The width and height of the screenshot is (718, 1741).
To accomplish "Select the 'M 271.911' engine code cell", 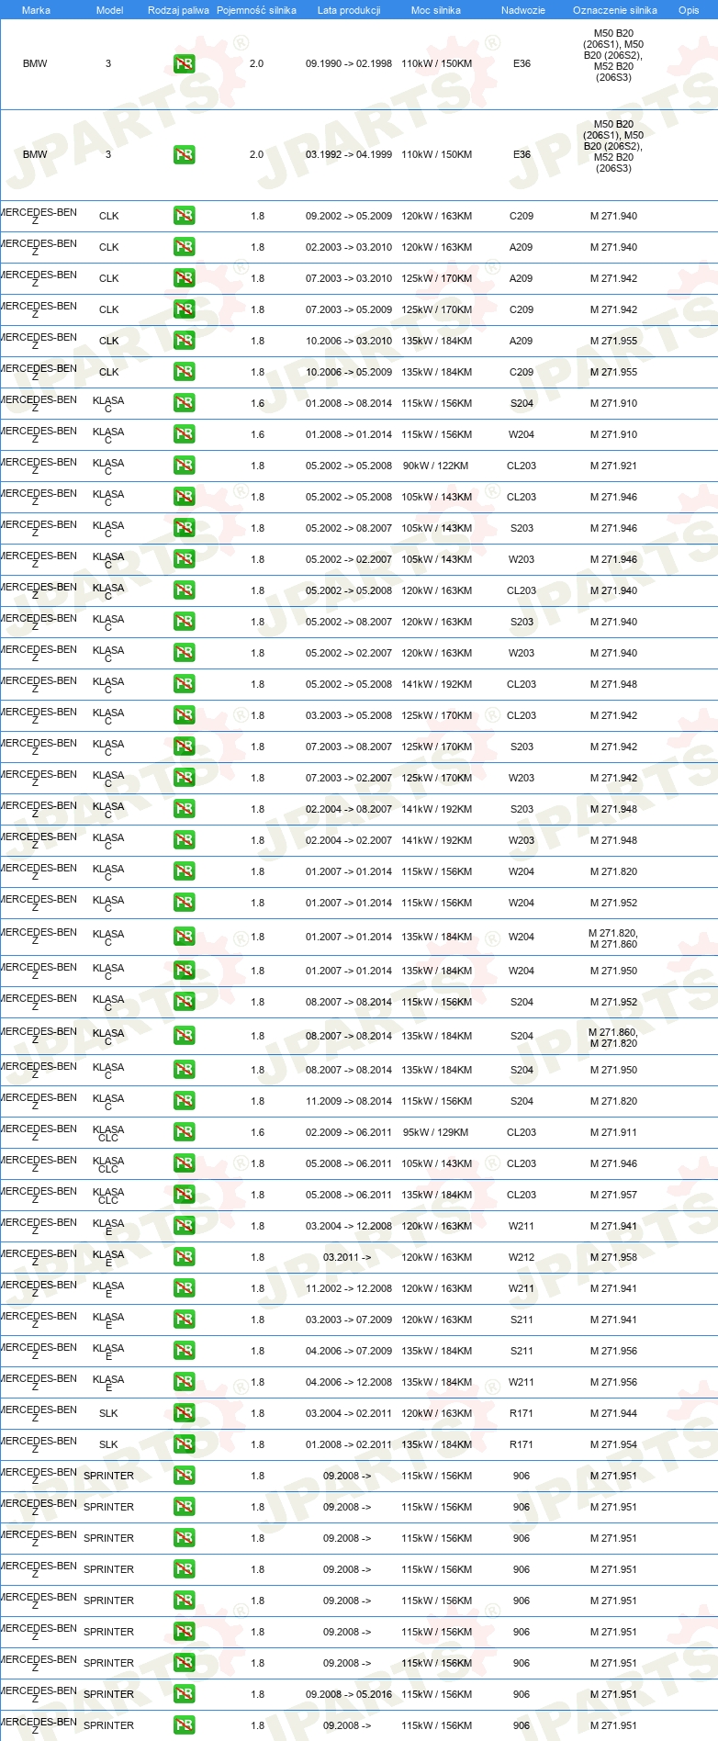I will (x=613, y=1132).
